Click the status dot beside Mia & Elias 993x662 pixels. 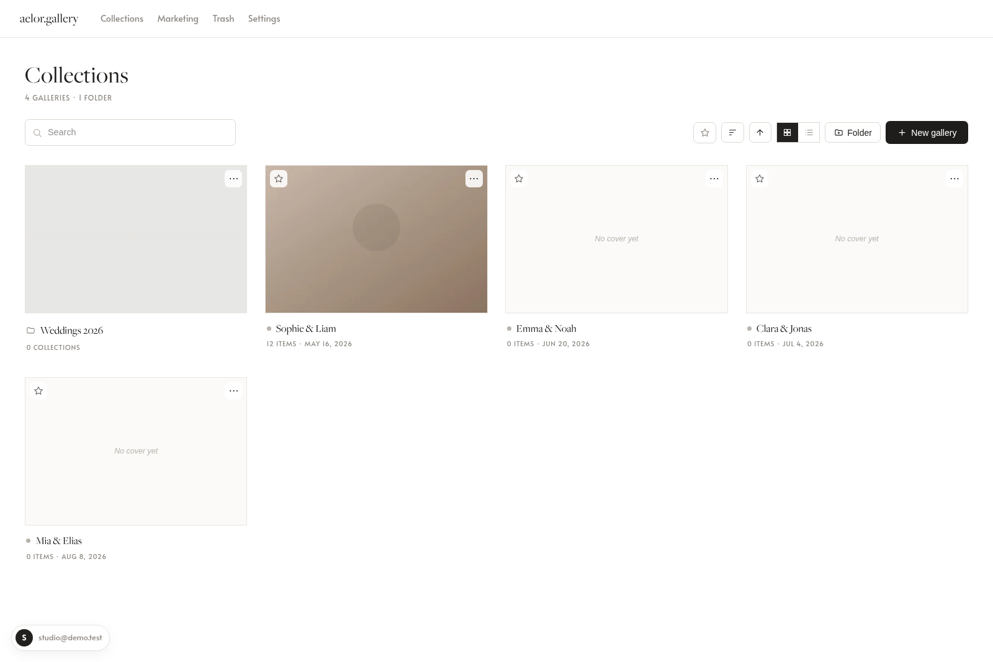[x=28, y=541]
